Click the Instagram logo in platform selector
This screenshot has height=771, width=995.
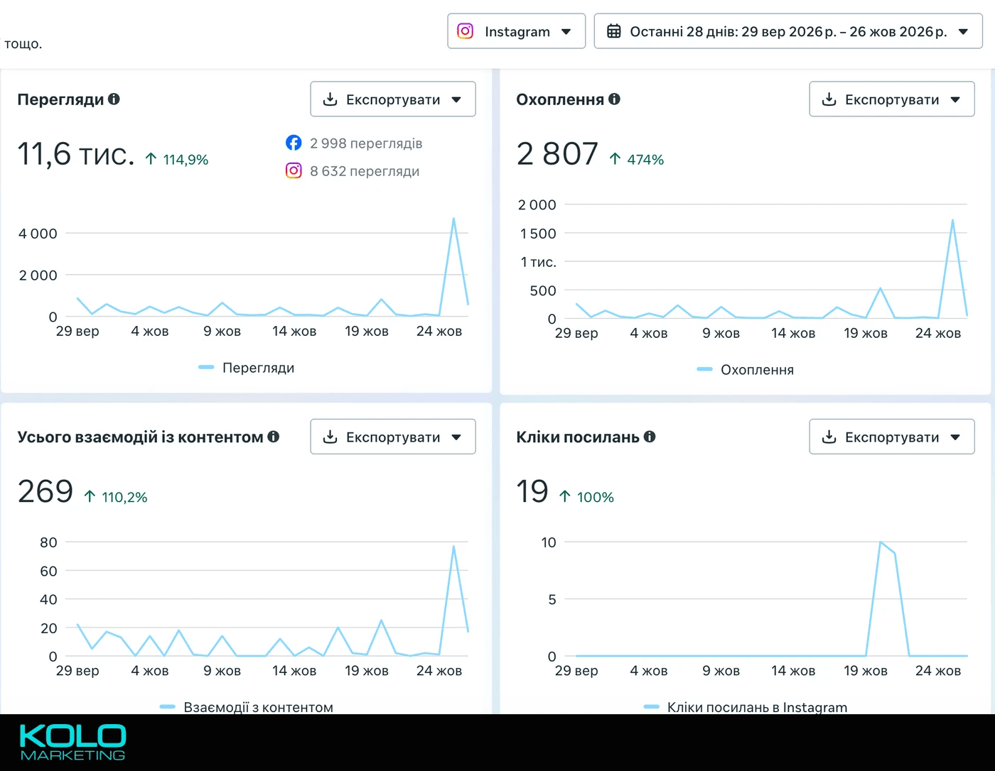pos(466,31)
